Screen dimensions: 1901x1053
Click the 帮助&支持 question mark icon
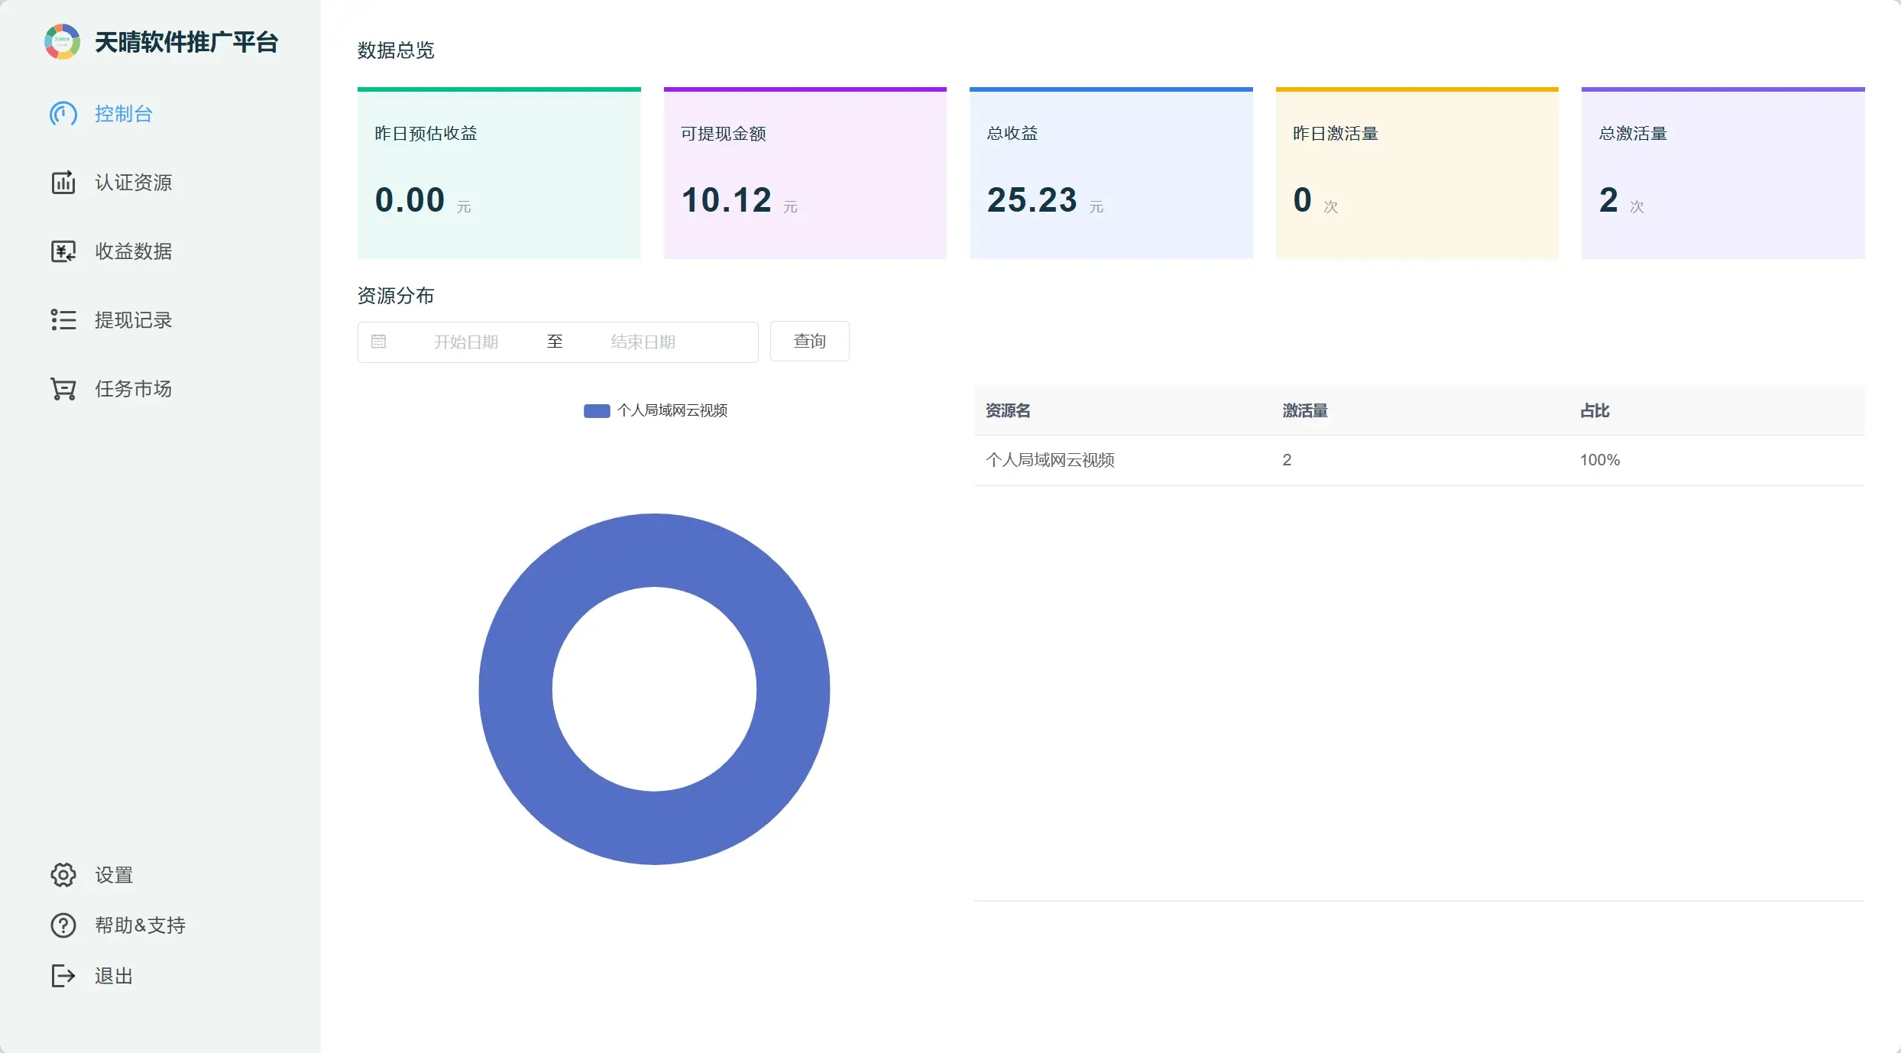click(63, 925)
